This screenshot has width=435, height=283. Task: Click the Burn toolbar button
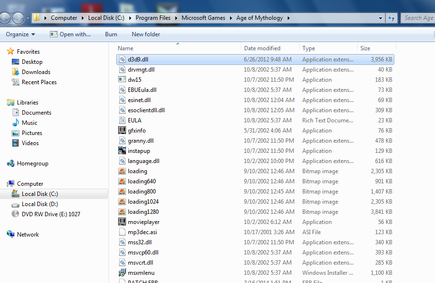[111, 34]
